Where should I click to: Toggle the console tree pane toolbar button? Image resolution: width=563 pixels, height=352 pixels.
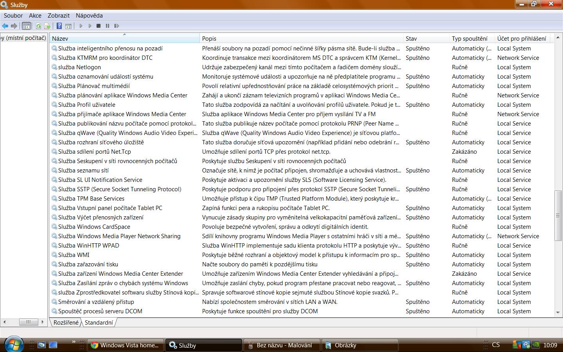pyautogui.click(x=26, y=26)
